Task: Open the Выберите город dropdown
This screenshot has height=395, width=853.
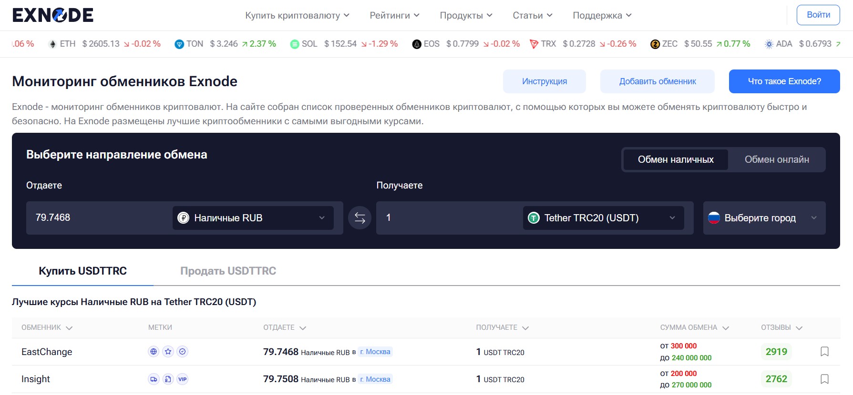Action: point(764,218)
